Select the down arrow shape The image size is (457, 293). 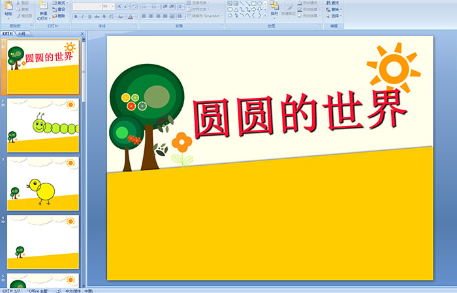pos(259,10)
